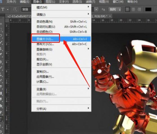Set left text alignment
Image resolution: width=157 pixels, height=134 pixels.
coord(127,9)
